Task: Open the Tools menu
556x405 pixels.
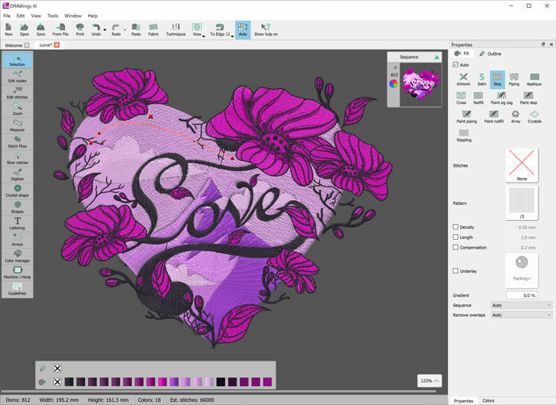Action: [52, 16]
